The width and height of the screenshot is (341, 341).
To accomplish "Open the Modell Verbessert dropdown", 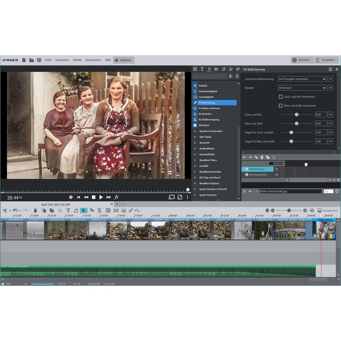I will (x=301, y=88).
